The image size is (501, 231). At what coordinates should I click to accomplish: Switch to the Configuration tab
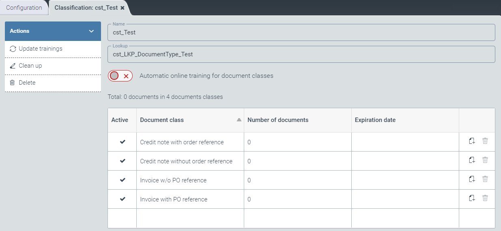[x=24, y=8]
